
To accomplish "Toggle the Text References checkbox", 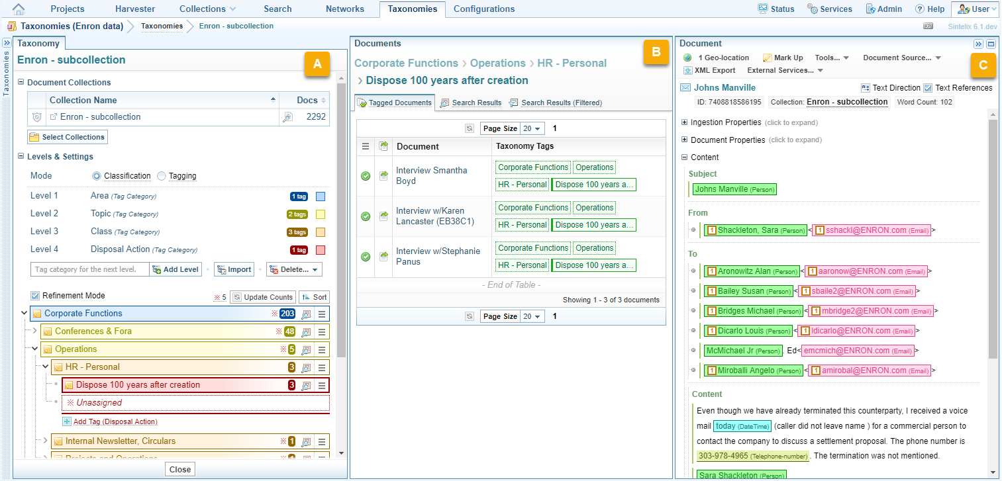I will point(928,88).
